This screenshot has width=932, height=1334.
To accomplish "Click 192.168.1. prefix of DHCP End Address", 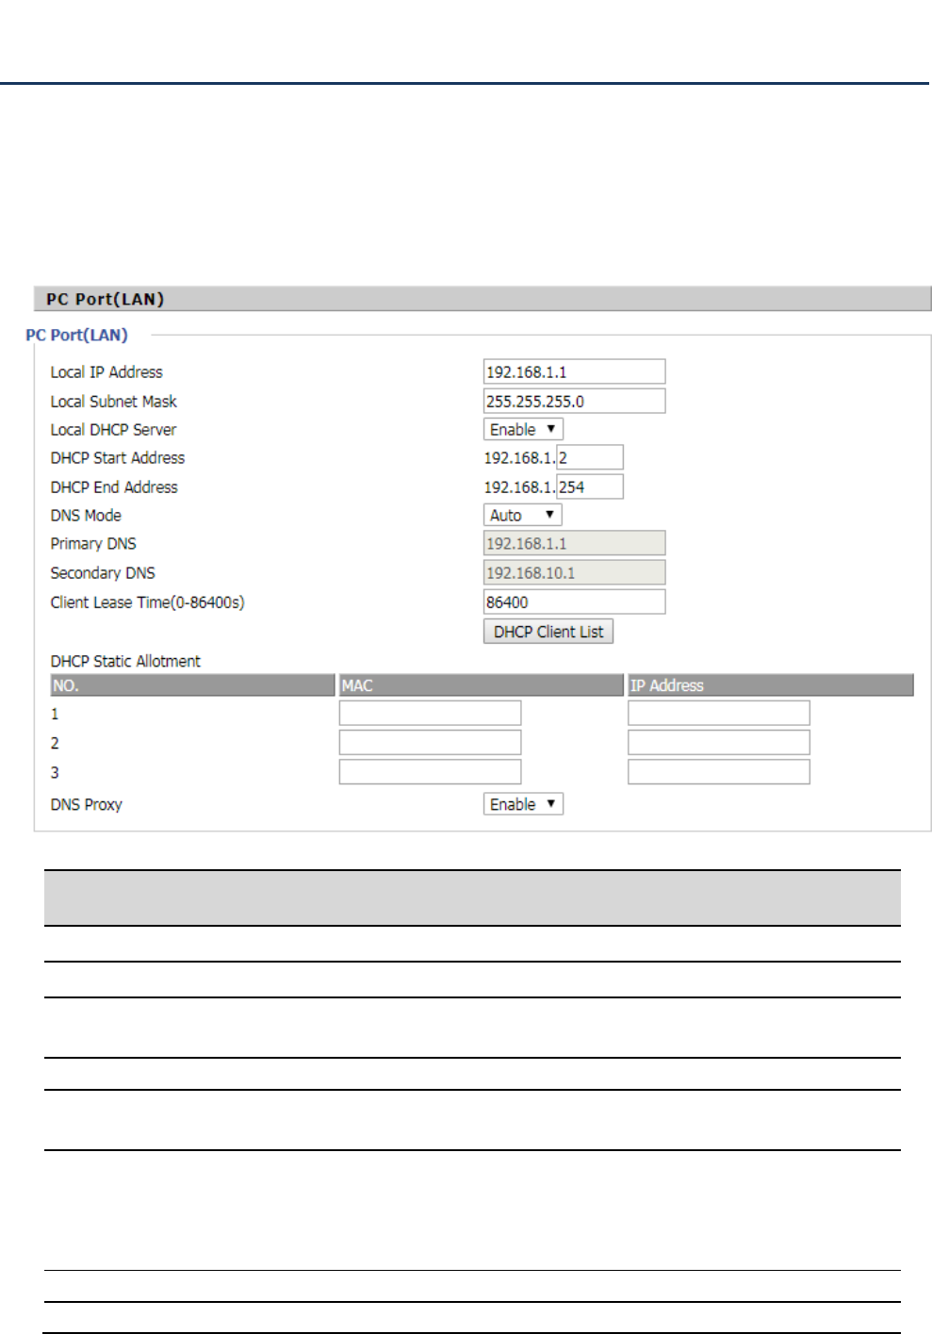I will pyautogui.click(x=519, y=486).
